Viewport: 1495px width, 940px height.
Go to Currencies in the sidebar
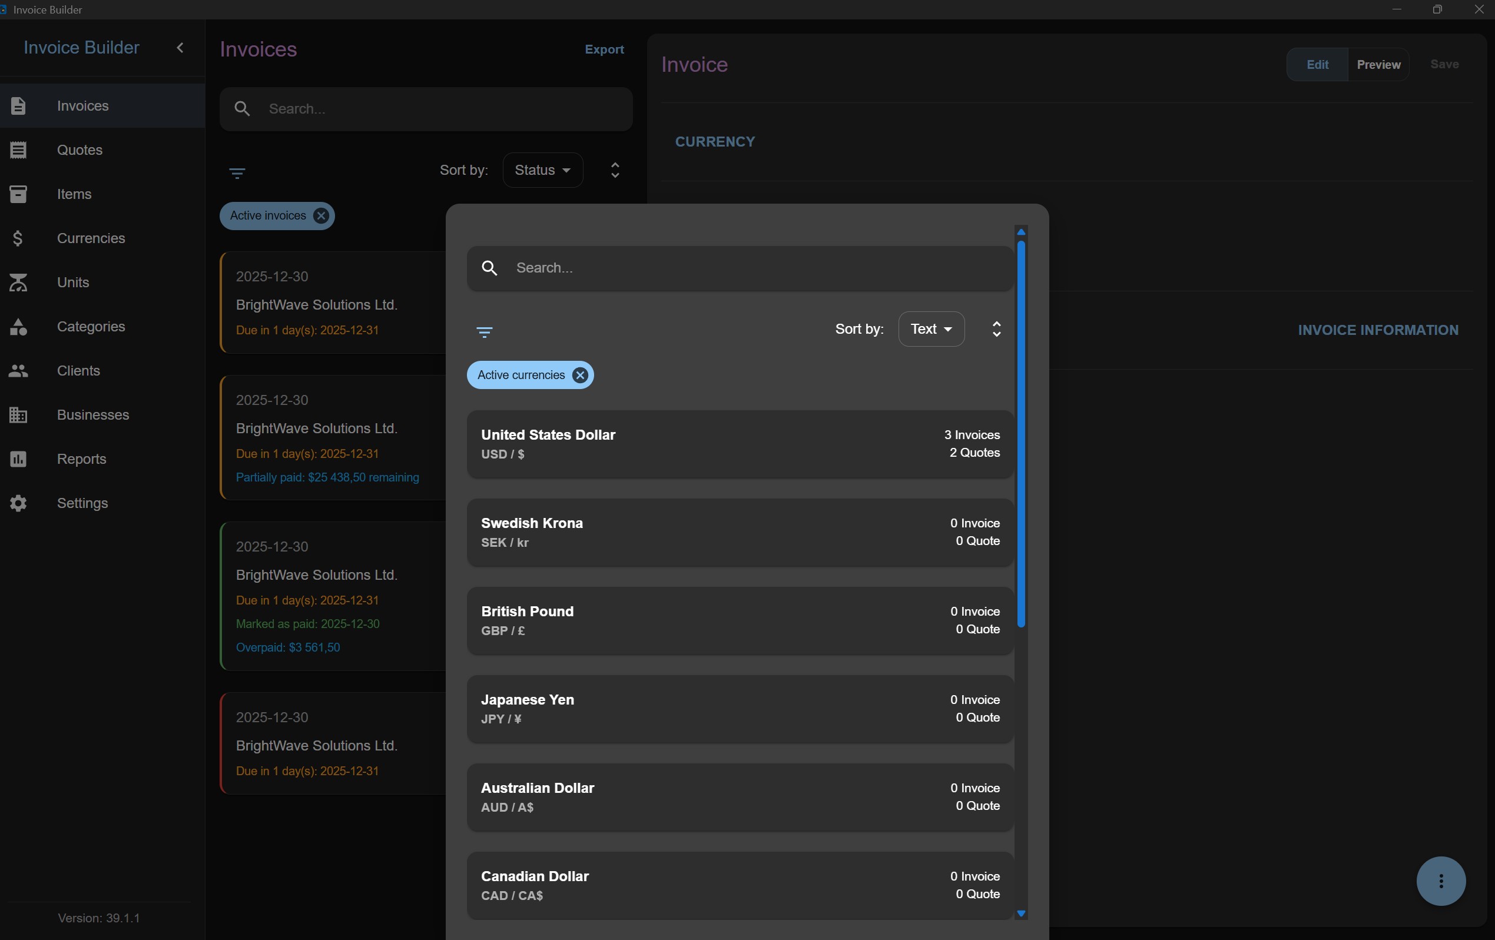tap(102, 238)
